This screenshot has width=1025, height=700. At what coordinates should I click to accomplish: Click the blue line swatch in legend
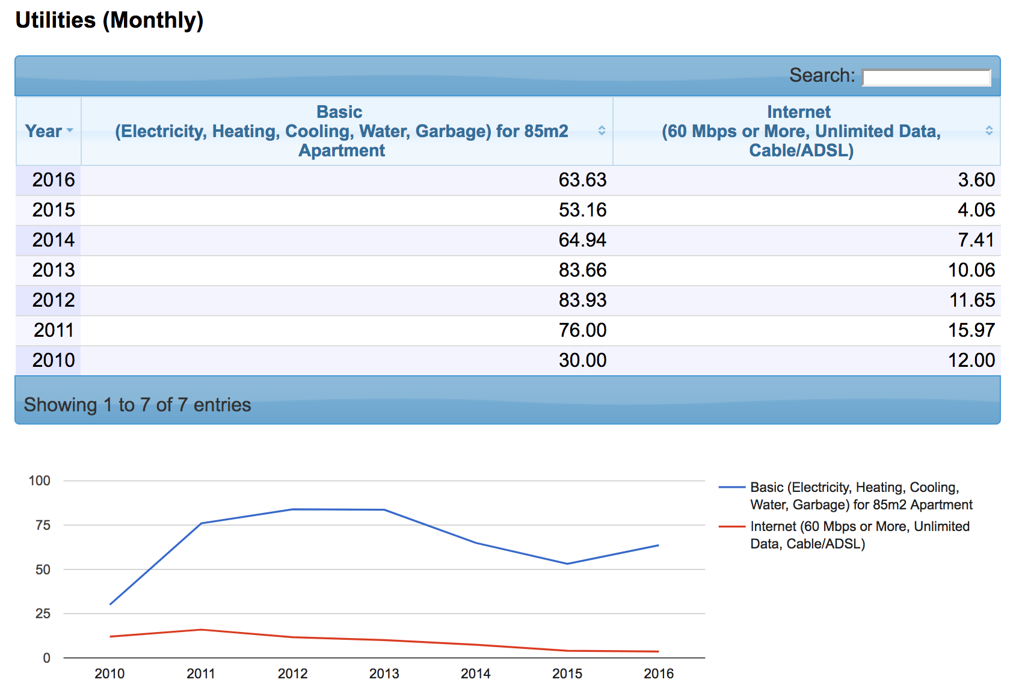[x=731, y=487]
